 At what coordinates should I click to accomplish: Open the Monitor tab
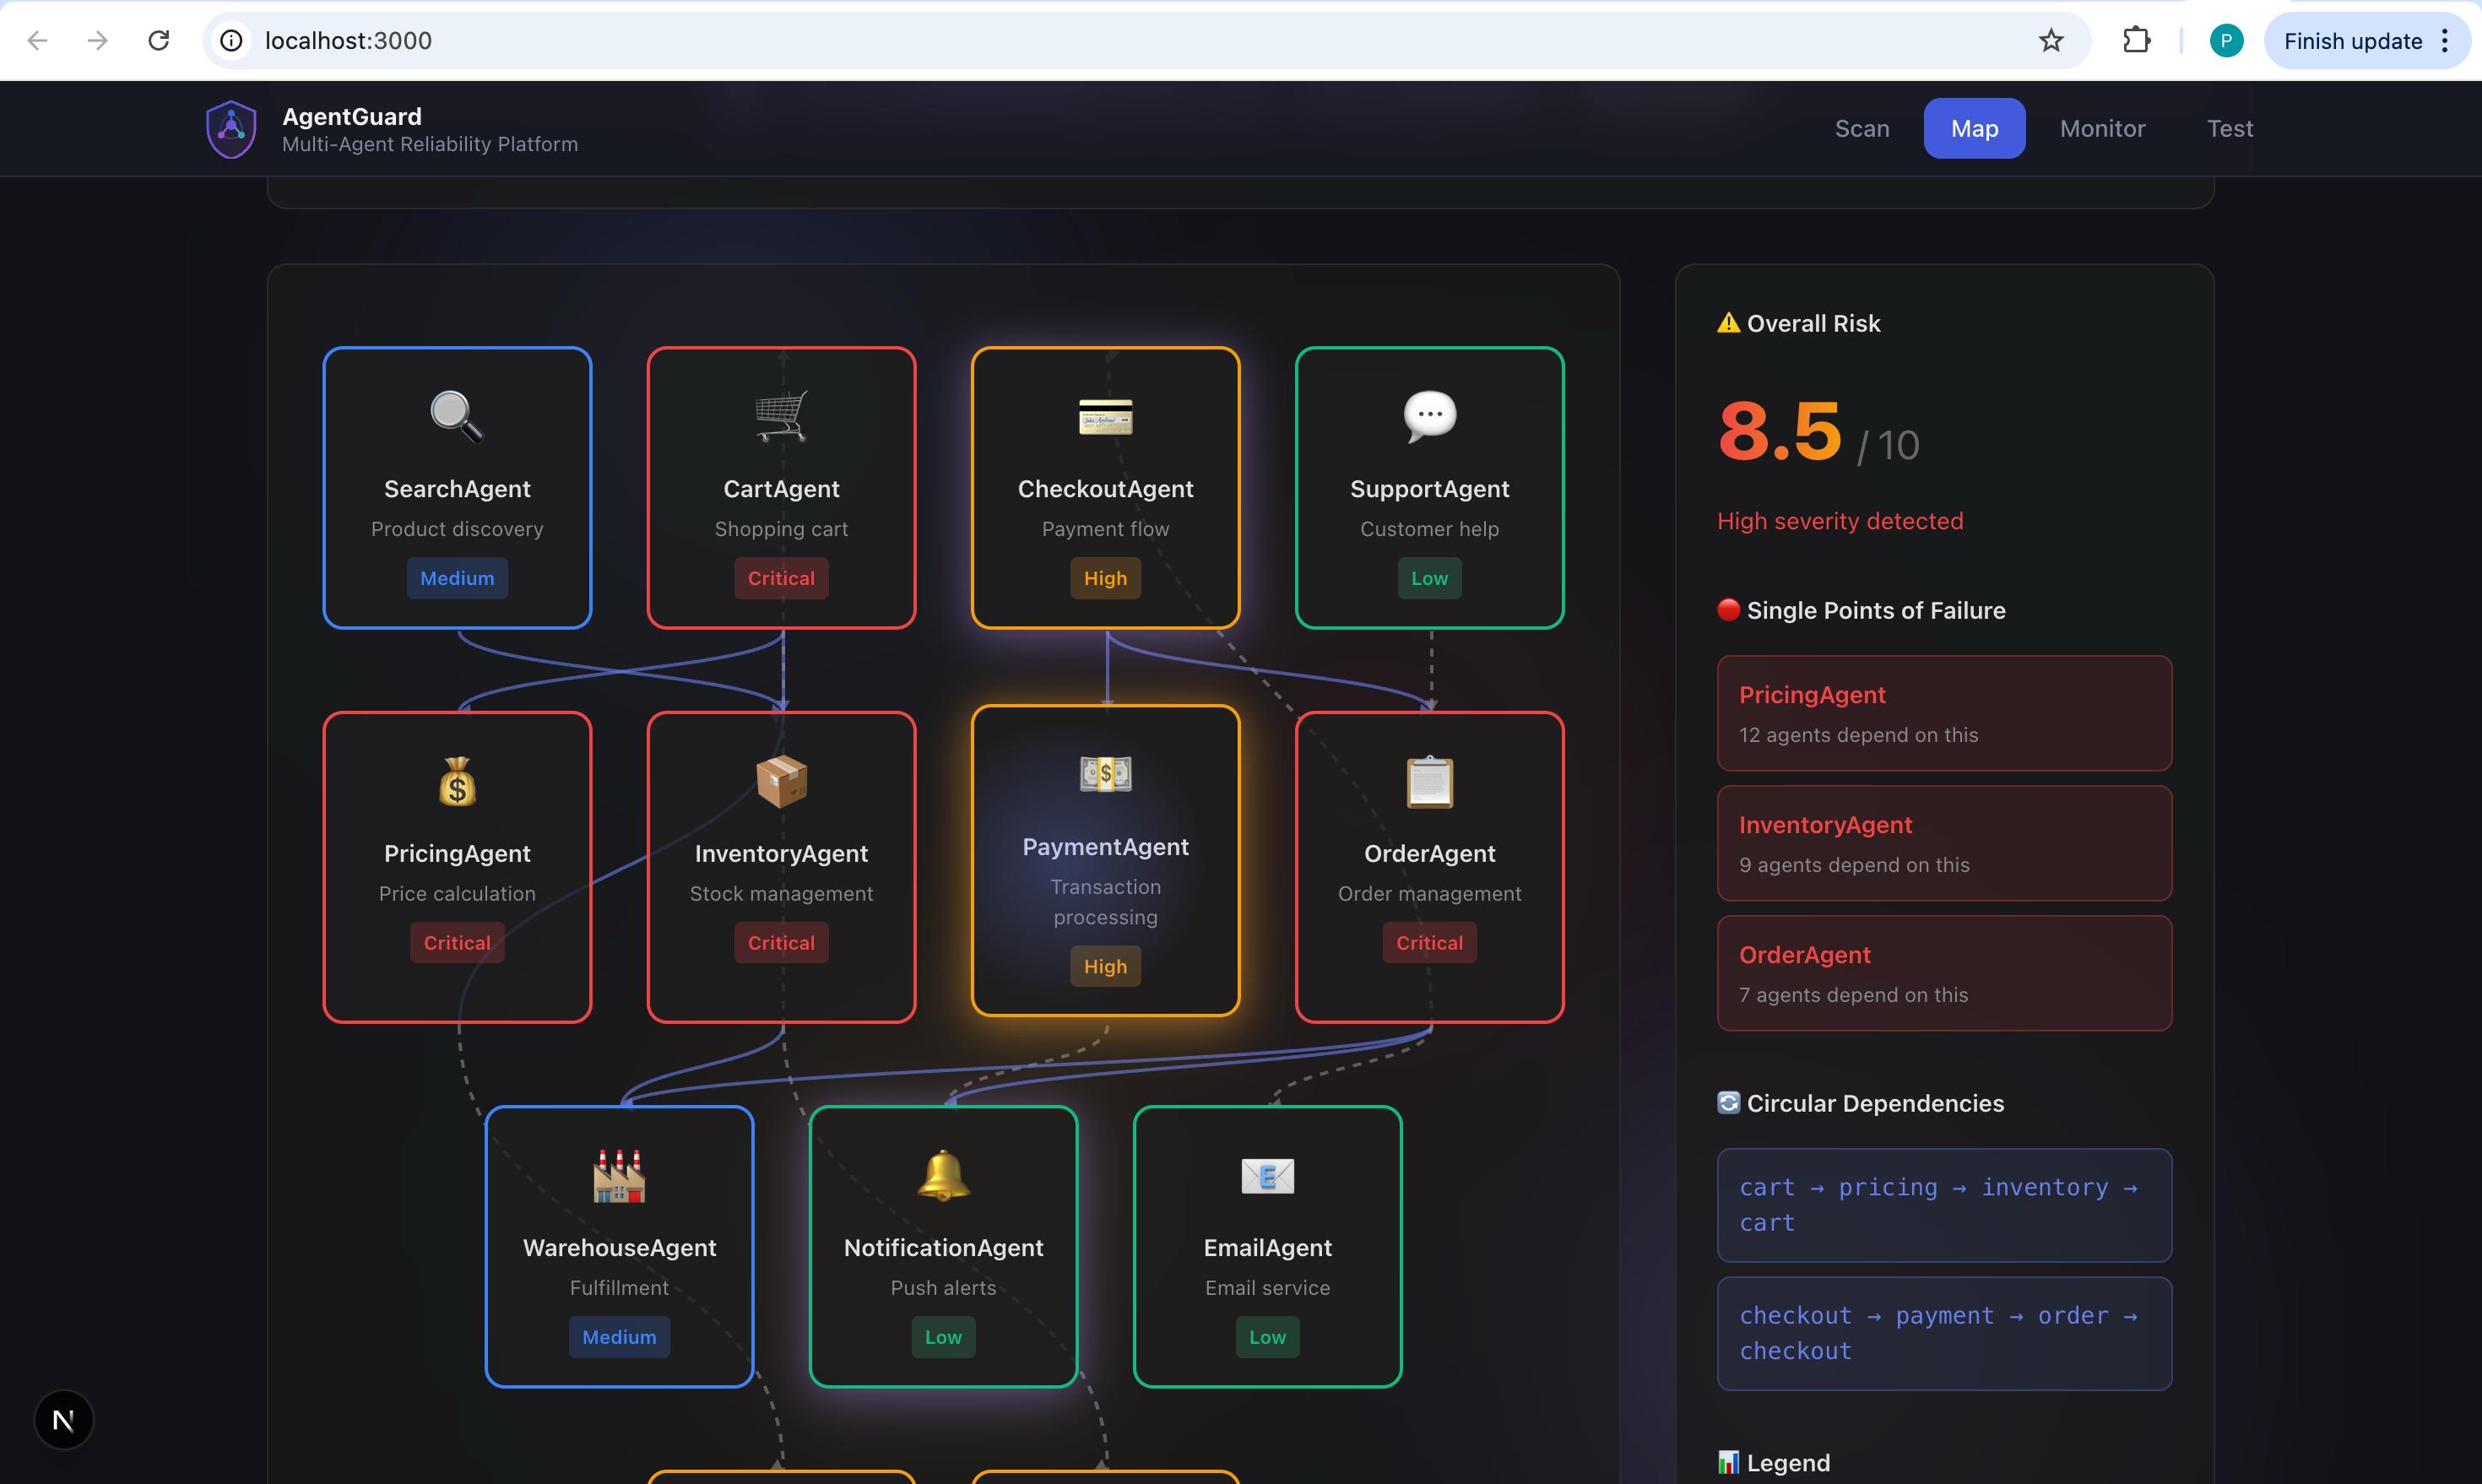2102,129
